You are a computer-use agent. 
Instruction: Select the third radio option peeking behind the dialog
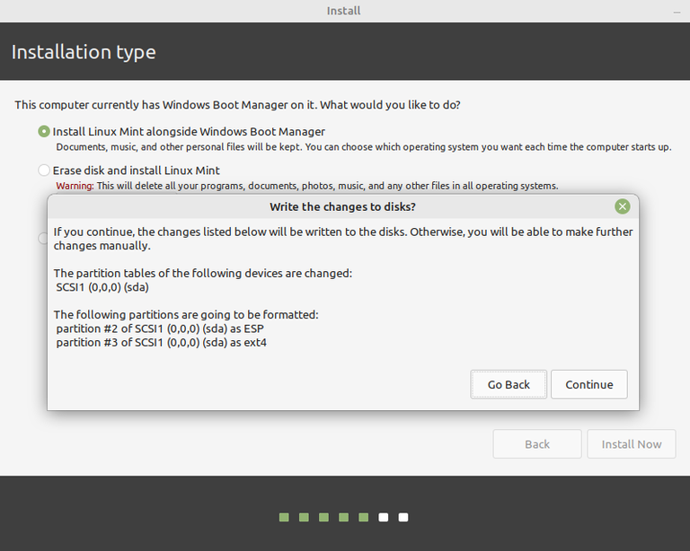[43, 239]
